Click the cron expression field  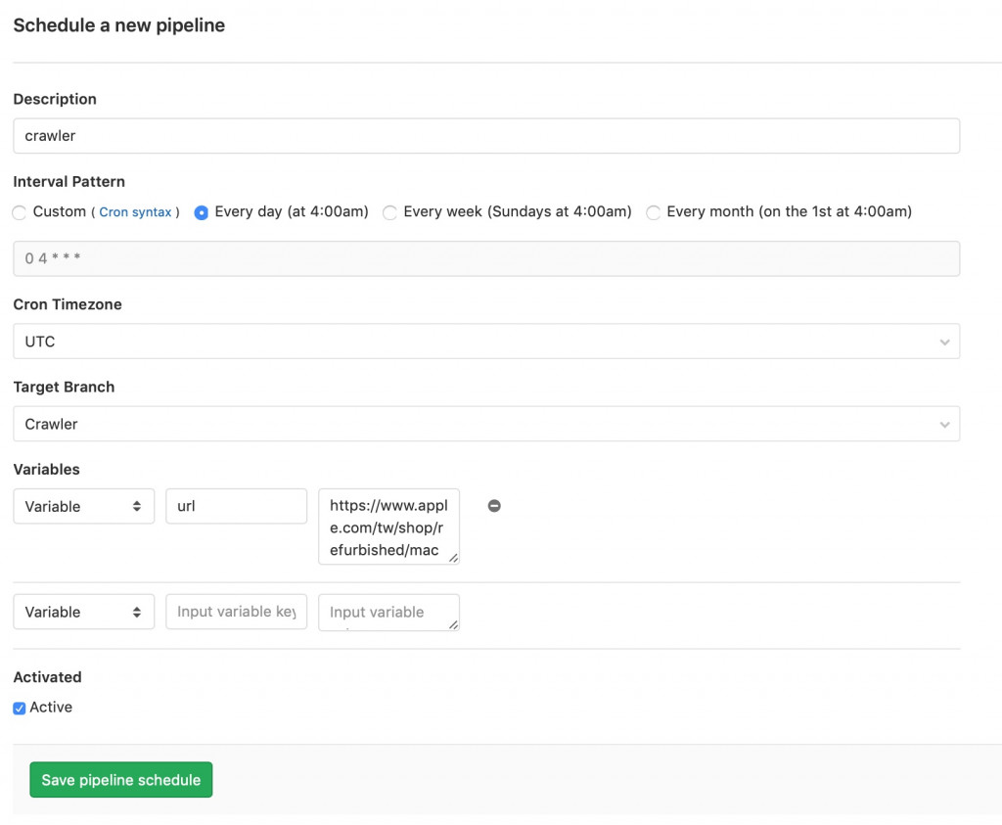point(485,258)
